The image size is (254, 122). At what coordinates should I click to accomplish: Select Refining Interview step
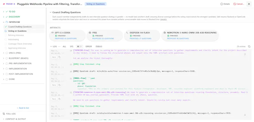click(x=16, y=35)
